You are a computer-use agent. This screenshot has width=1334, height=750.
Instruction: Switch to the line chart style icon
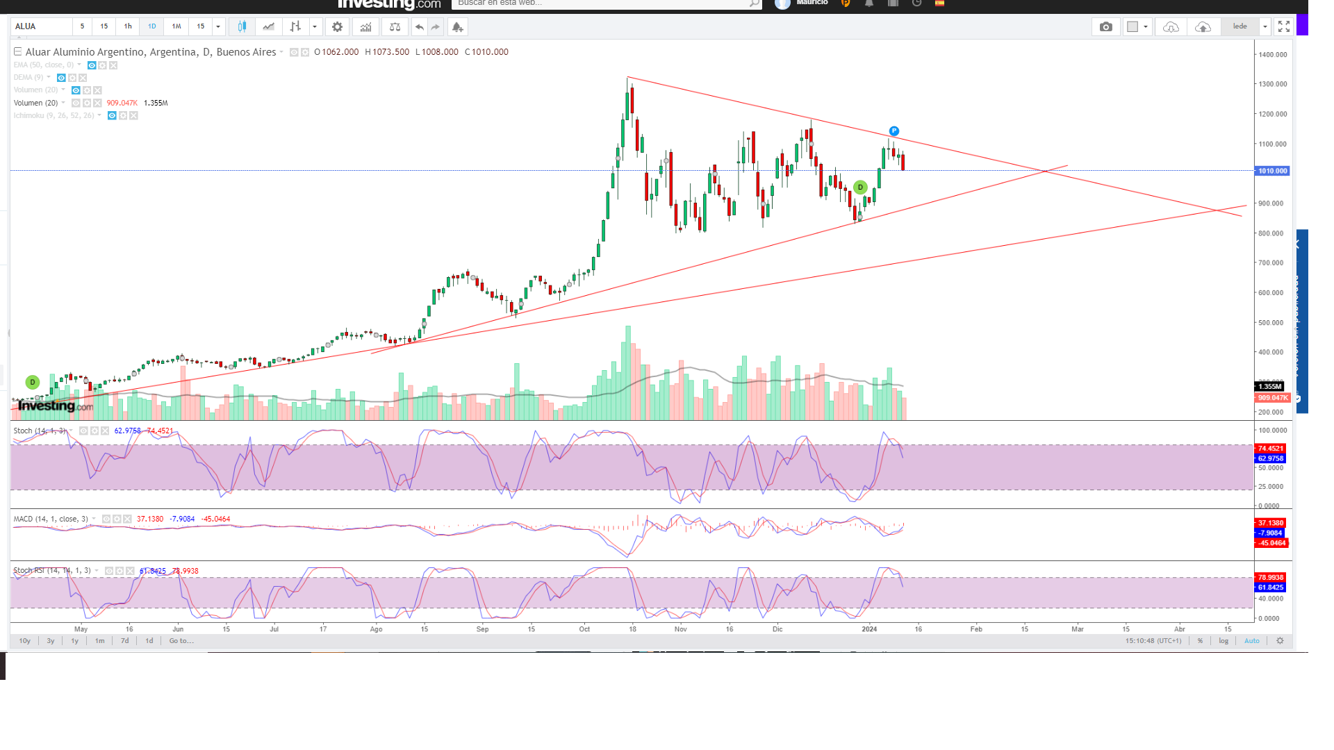click(x=268, y=26)
